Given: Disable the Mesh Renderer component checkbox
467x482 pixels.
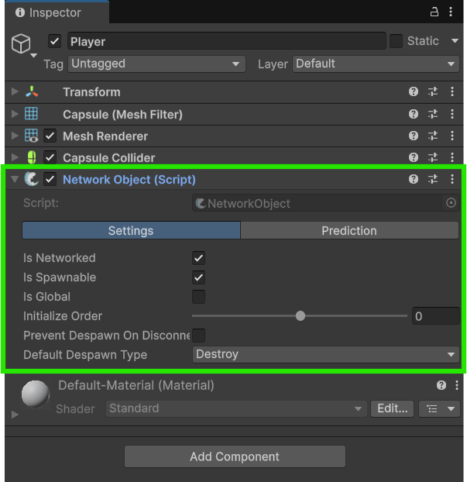Looking at the screenshot, I should pyautogui.click(x=50, y=136).
